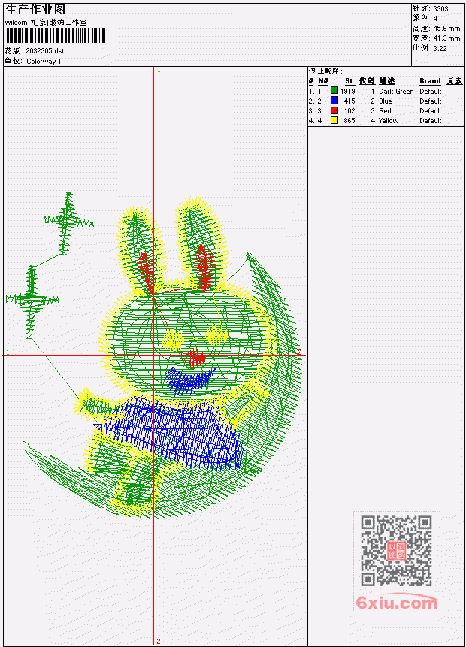Viewport: 466px width, 647px height.
Task: Click "Default" brand in Dark Green row
Action: click(431, 91)
